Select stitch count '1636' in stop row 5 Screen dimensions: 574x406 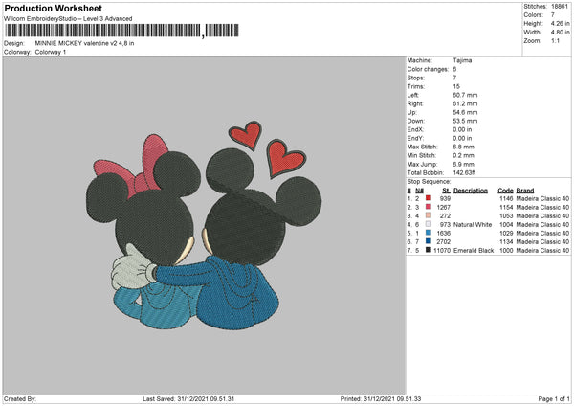tap(443, 233)
